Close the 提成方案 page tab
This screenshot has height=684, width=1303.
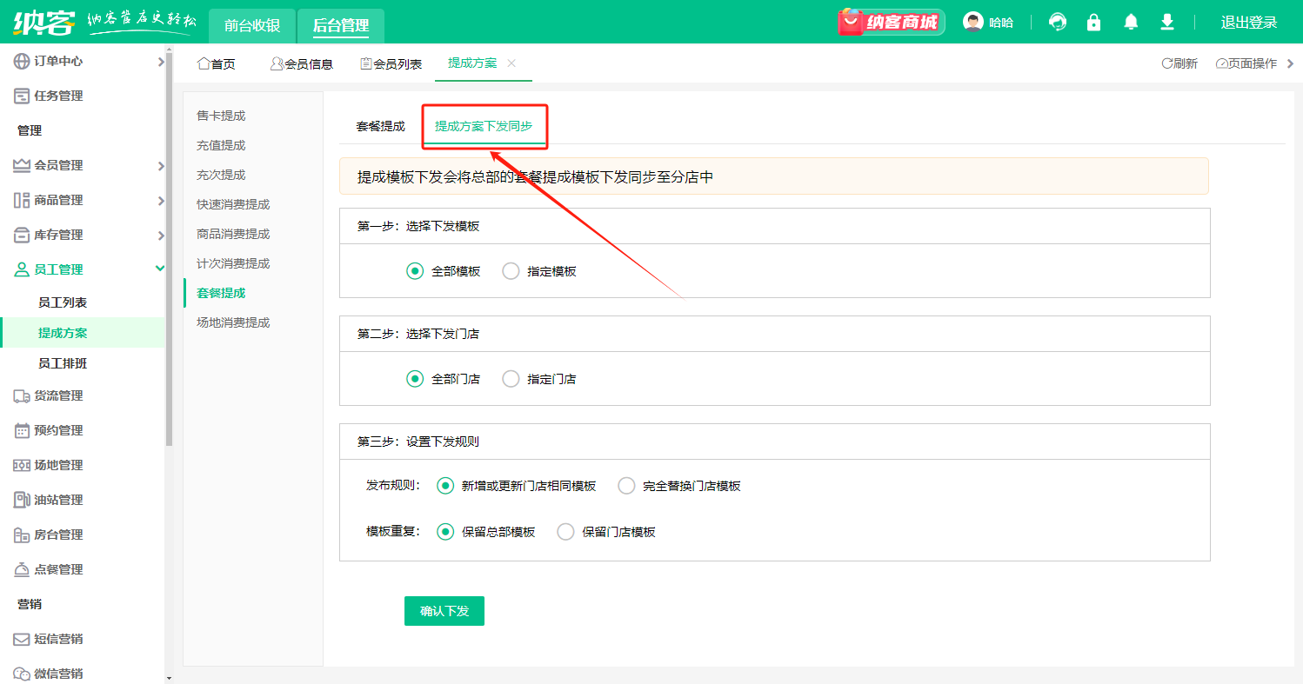tap(511, 63)
